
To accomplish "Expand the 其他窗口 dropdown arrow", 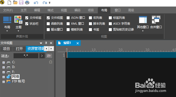I will [143, 31].
